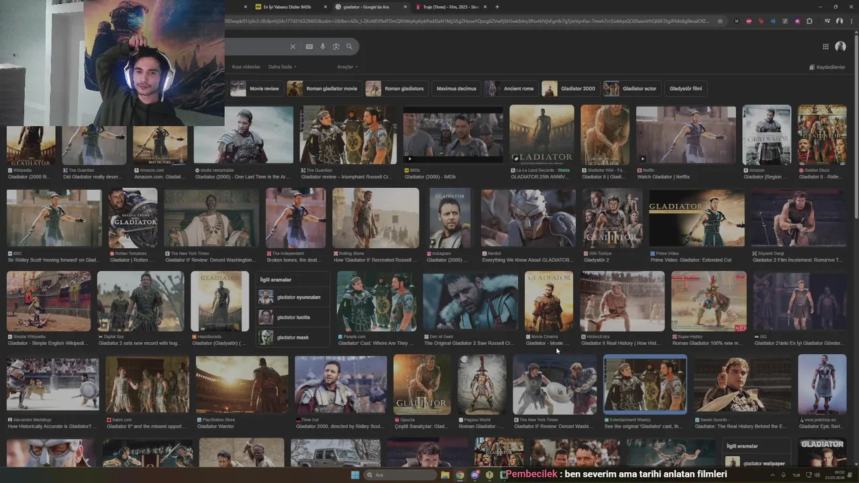Open the related search 'gladiator oyuncuları'
Viewport: 859px width, 483px height.
293,297
